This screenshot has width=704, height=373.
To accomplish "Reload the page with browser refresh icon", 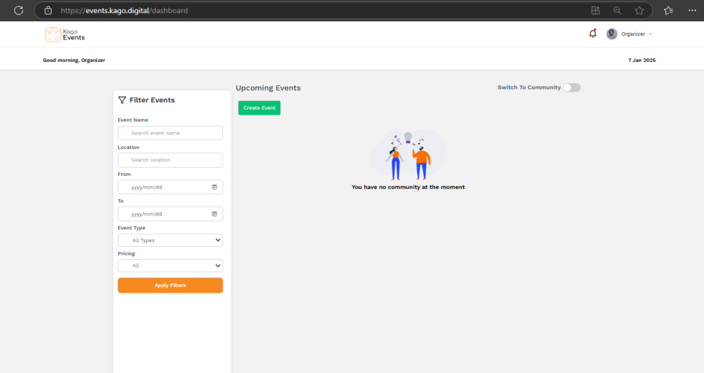I will pyautogui.click(x=19, y=10).
